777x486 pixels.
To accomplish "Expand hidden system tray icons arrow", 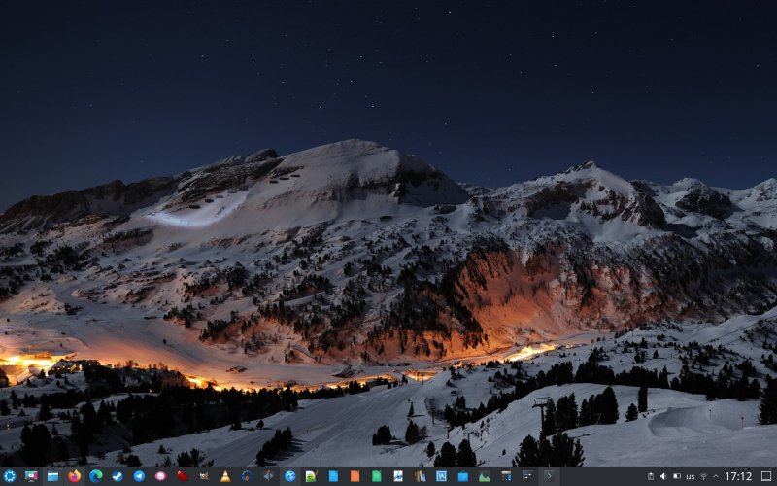I will 716,476.
